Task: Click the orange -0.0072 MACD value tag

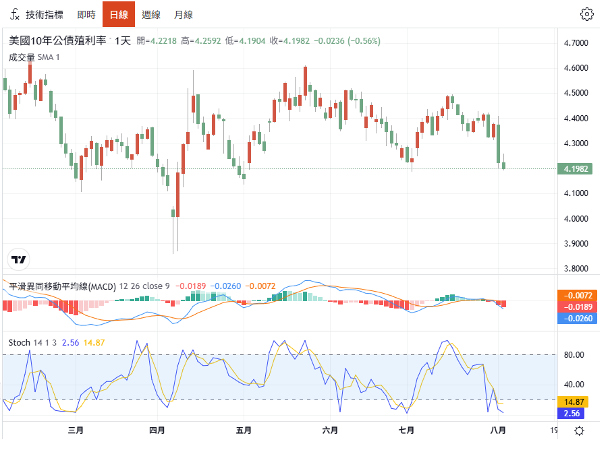Action: click(578, 295)
